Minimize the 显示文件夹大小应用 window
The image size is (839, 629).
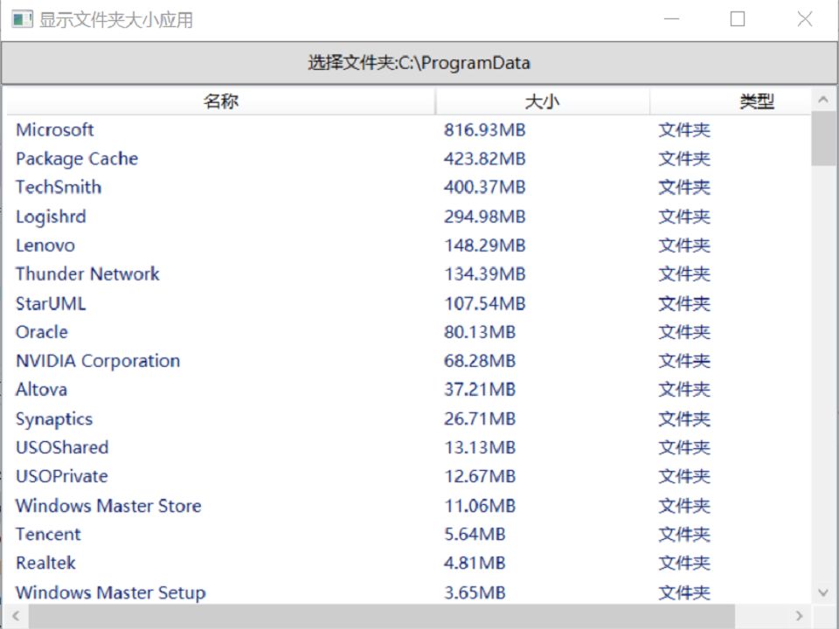(x=671, y=19)
